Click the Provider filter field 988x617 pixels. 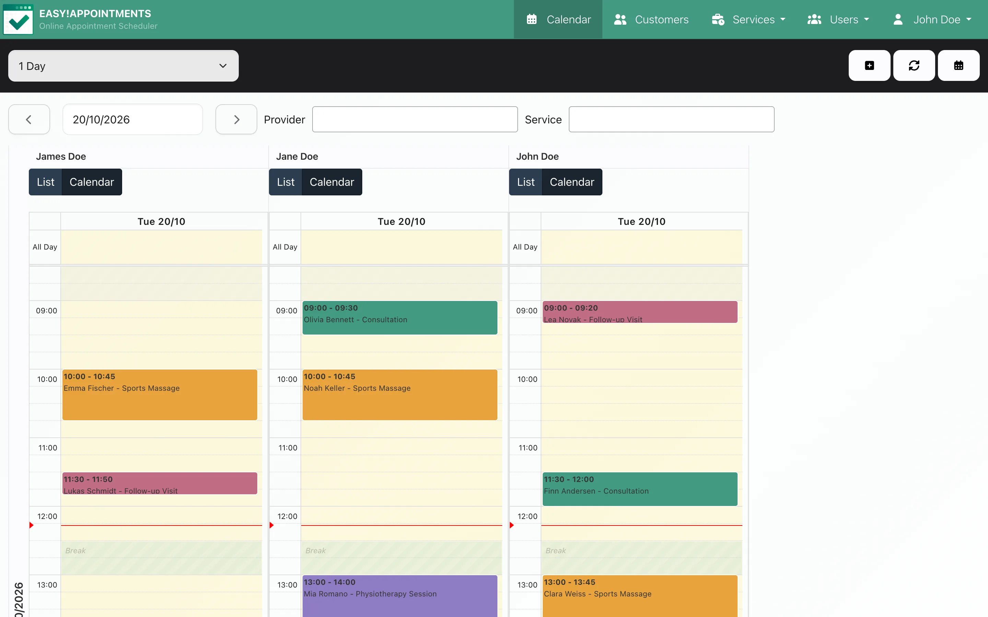pyautogui.click(x=415, y=119)
